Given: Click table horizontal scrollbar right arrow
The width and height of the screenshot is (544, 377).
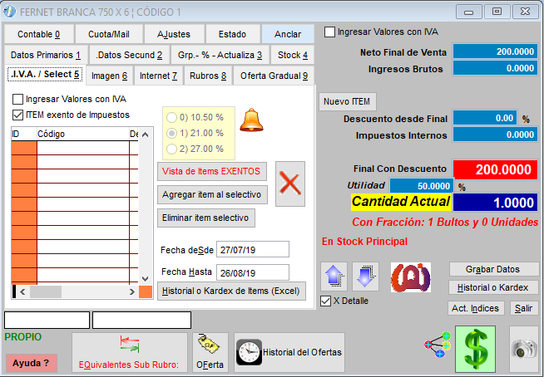Looking at the screenshot, I should pos(131,291).
